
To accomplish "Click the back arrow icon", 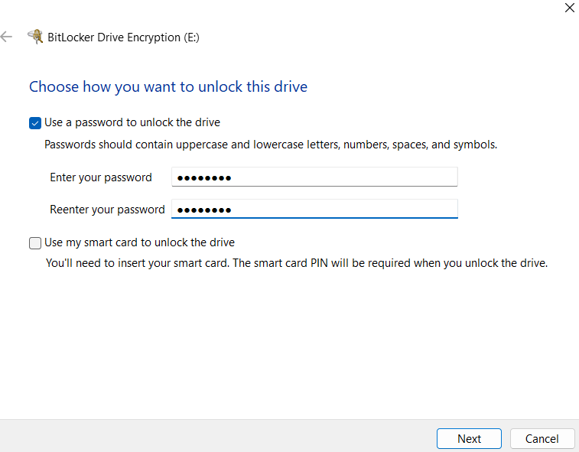I will (6, 37).
